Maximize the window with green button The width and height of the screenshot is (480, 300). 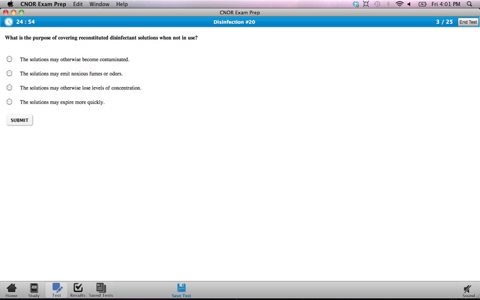click(x=22, y=13)
